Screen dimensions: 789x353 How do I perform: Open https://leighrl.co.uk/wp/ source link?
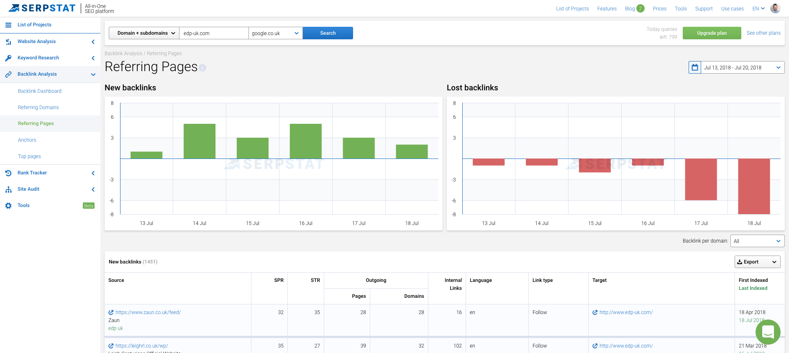pos(142,346)
